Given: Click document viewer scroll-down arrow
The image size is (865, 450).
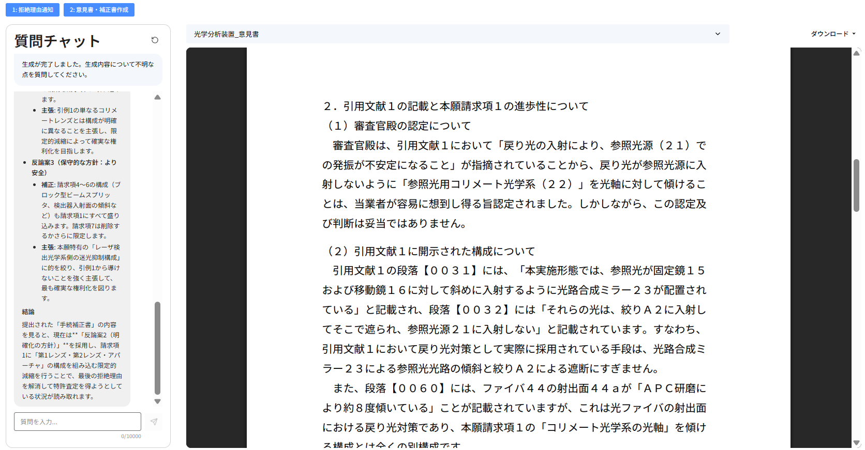Looking at the screenshot, I should coord(856,443).
